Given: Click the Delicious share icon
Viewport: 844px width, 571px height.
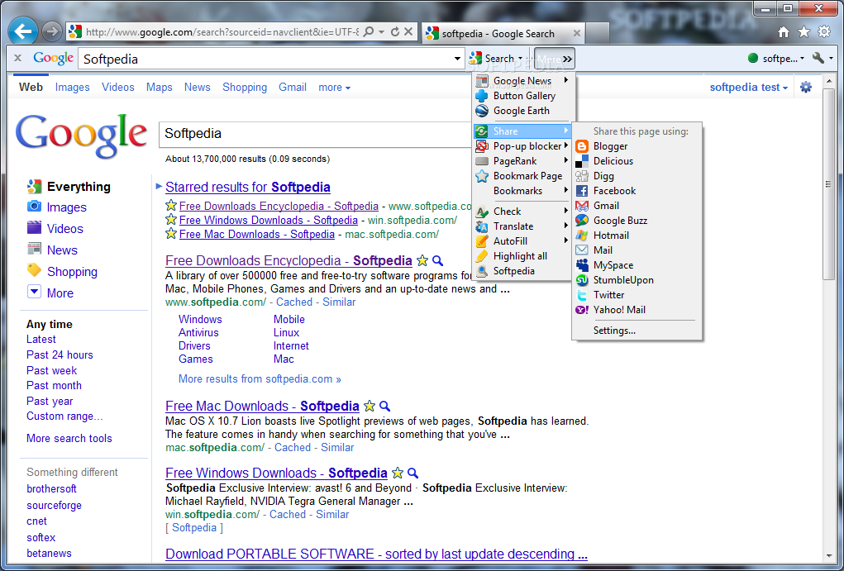Looking at the screenshot, I should 582,161.
